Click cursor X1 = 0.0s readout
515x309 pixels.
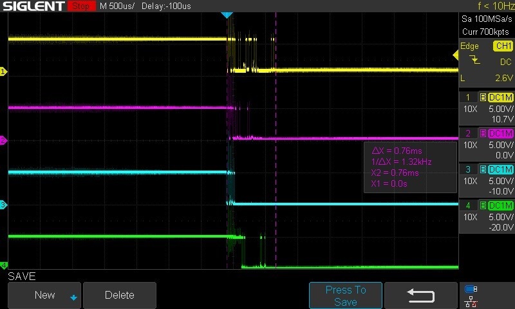pos(389,183)
